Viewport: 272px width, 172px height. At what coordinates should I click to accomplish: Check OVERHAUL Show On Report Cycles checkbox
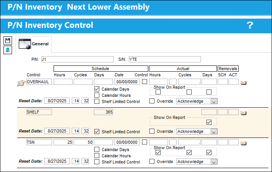[189, 92]
